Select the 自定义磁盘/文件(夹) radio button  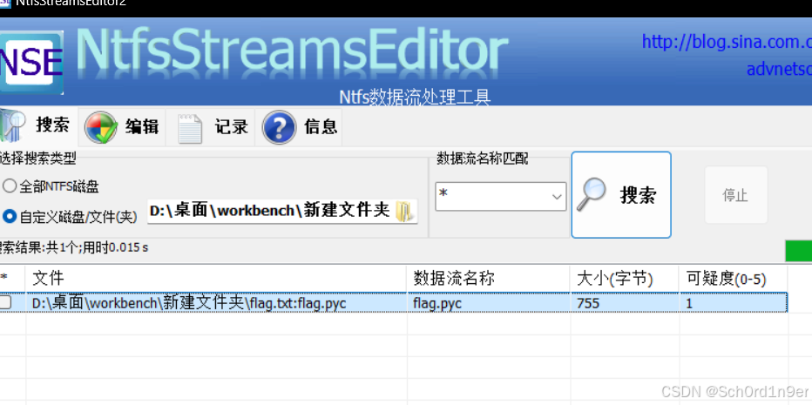tap(10, 217)
